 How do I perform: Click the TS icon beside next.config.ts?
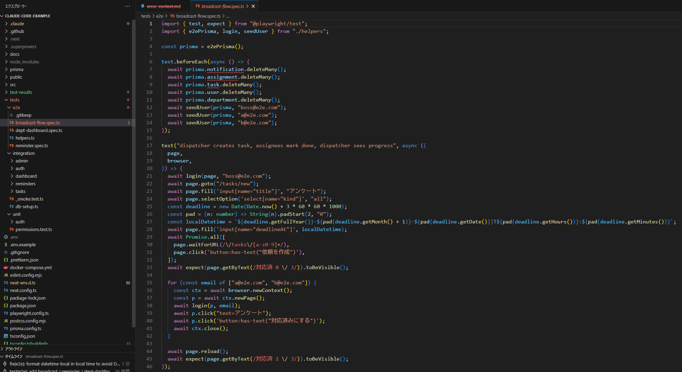point(6,291)
